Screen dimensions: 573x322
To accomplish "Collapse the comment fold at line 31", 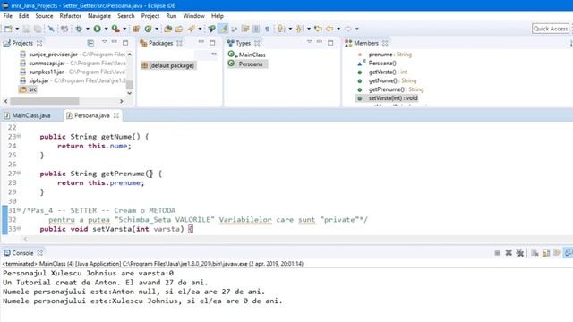I will 19,210.
